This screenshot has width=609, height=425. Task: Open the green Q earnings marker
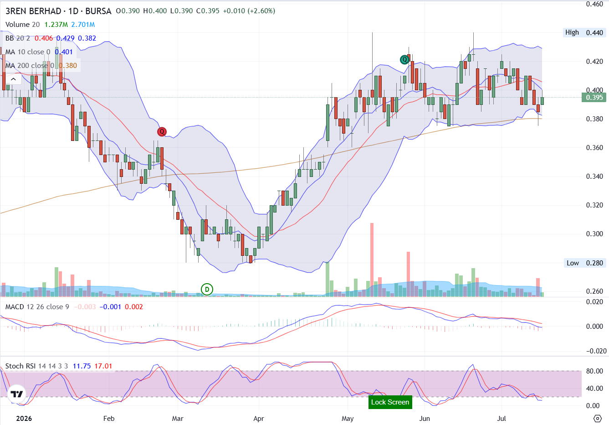[x=404, y=60]
